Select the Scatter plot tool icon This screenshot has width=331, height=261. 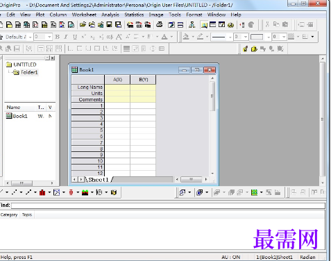pos(15,192)
